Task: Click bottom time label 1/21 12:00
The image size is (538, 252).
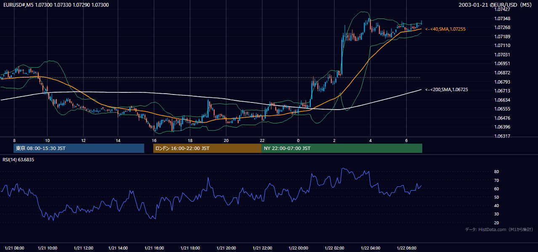Action: (83, 248)
